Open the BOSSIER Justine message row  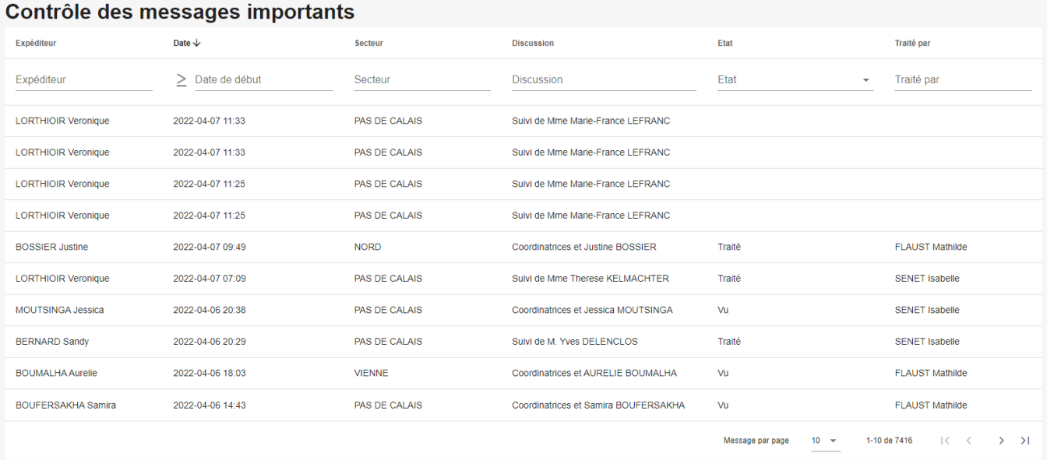click(523, 247)
